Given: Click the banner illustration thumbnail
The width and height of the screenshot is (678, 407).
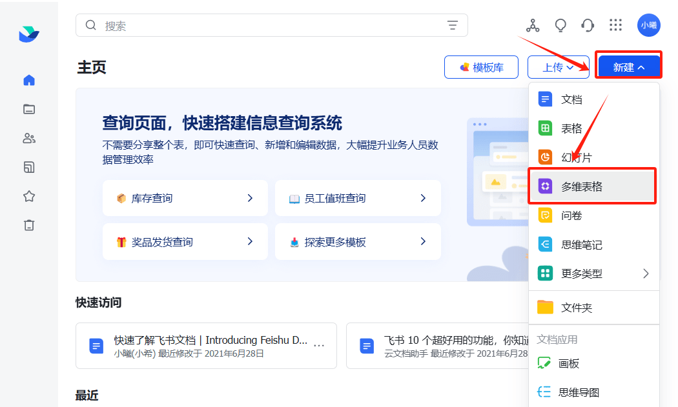Looking at the screenshot, I should tap(497, 172).
